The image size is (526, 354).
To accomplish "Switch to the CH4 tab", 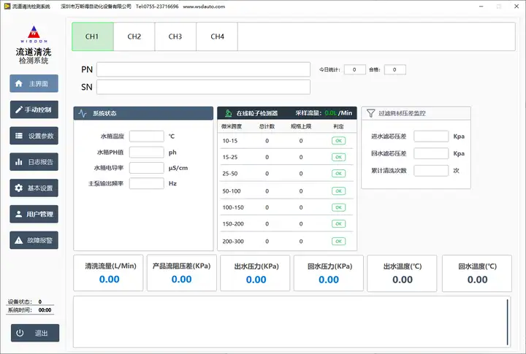I will pos(217,36).
